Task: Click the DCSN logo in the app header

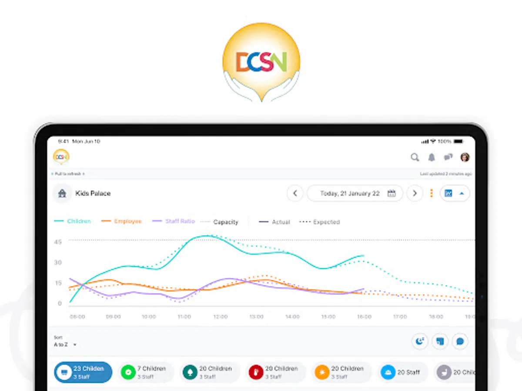Action: (x=61, y=157)
